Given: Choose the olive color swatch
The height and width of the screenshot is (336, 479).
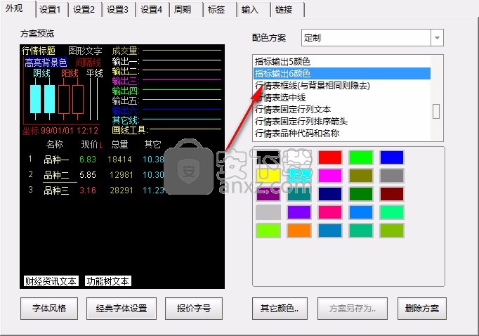Looking at the screenshot, I should [x=361, y=176].
